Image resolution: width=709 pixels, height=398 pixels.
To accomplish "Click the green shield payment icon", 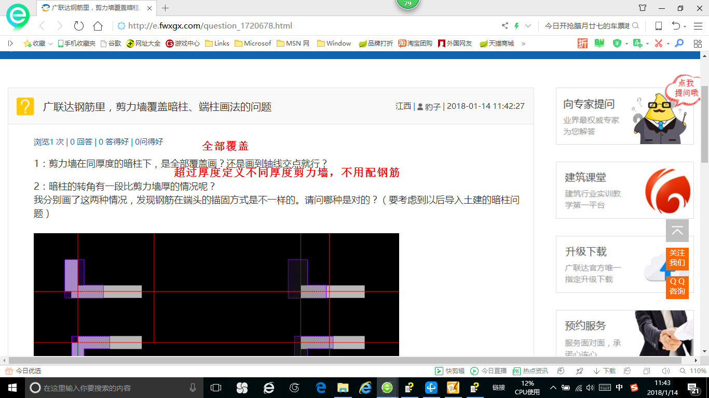I will tap(617, 44).
